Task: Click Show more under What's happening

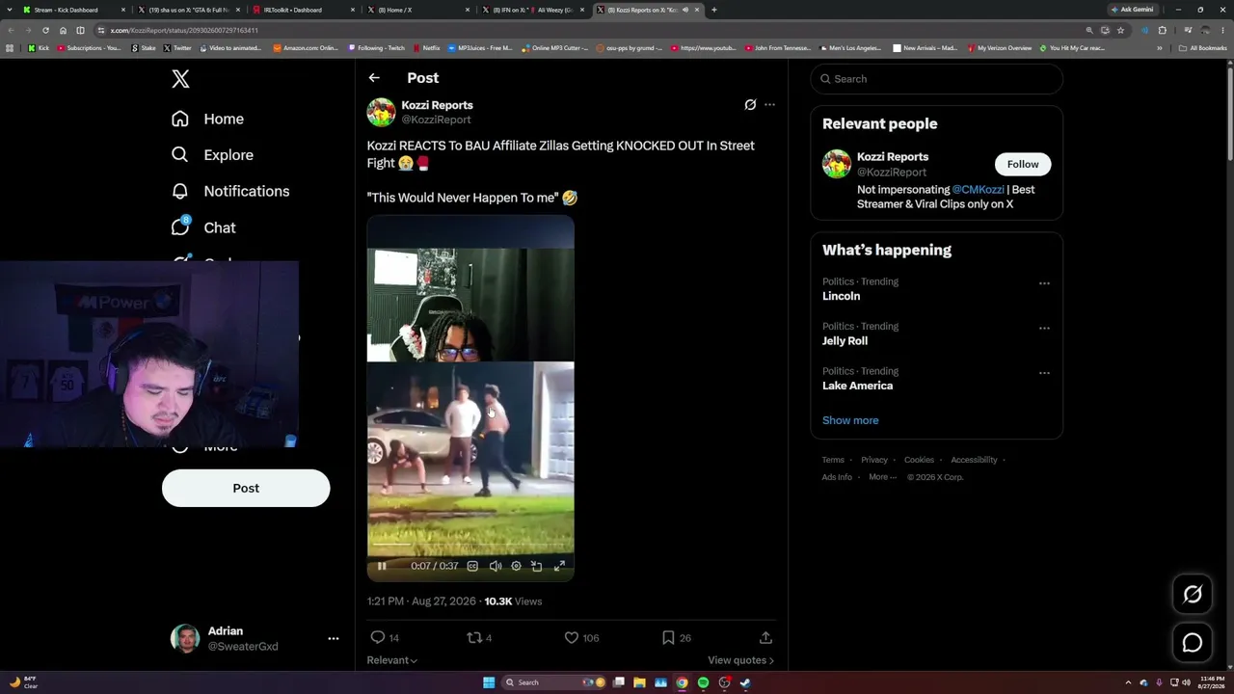Action: tap(850, 420)
